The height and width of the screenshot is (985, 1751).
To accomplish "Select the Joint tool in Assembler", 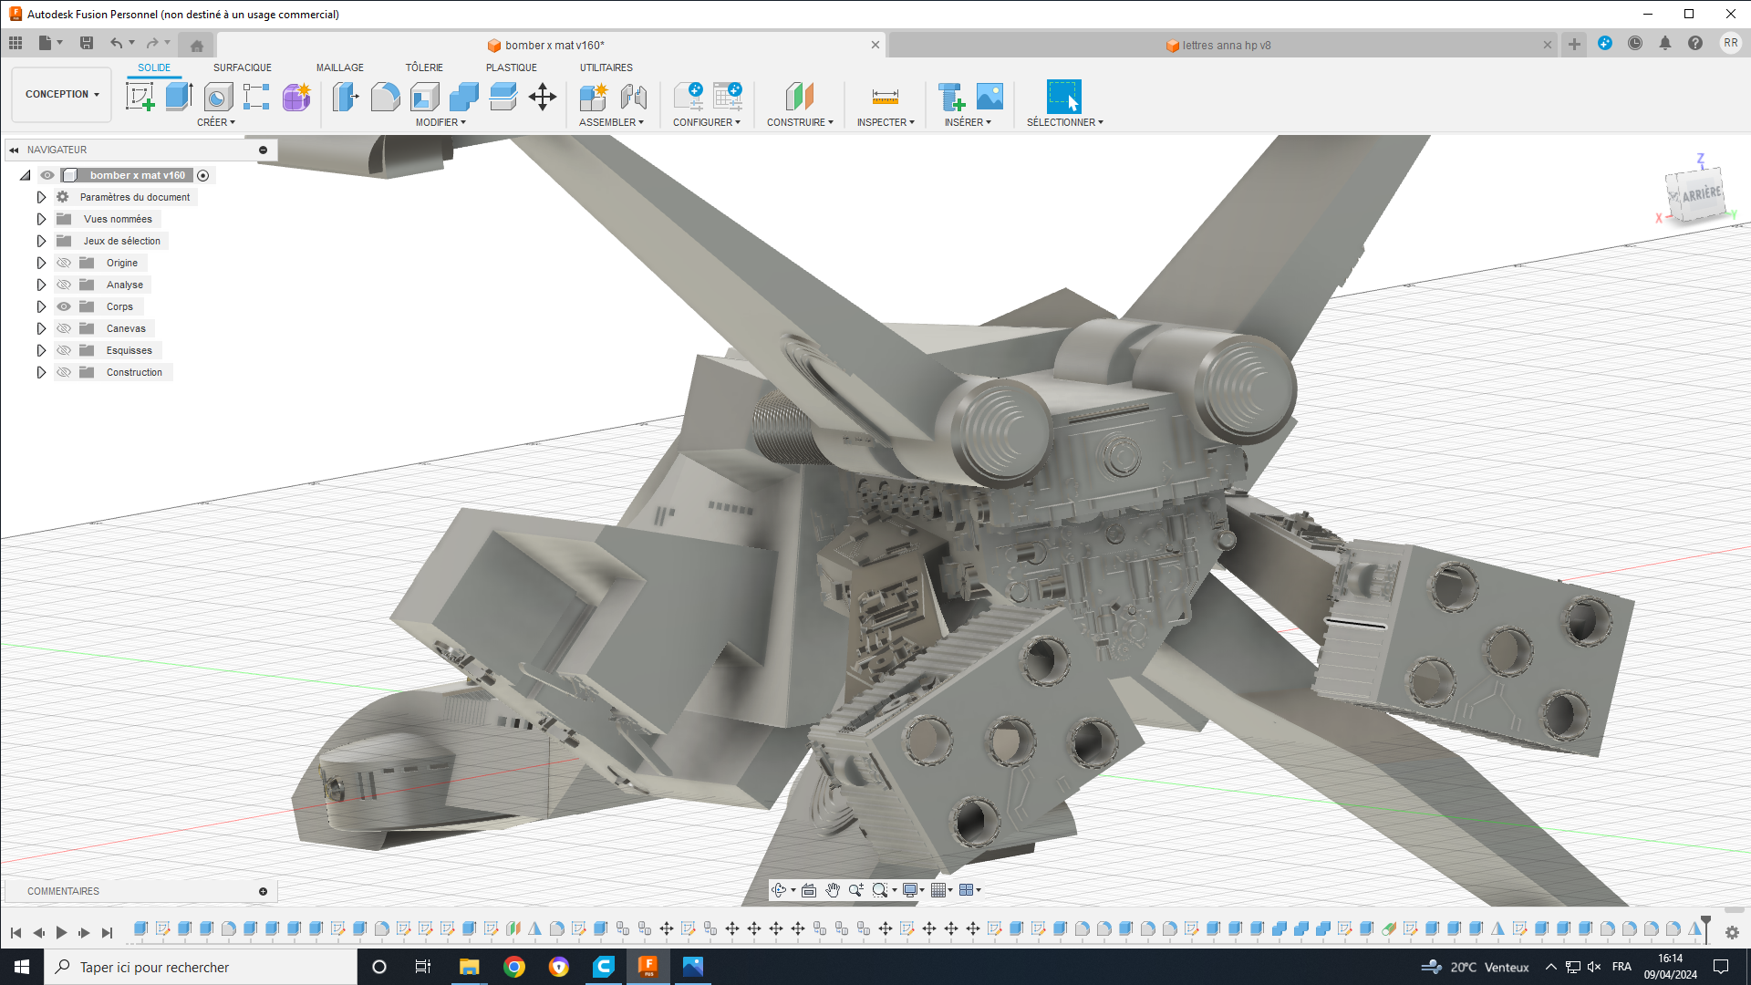I will pyautogui.click(x=633, y=97).
